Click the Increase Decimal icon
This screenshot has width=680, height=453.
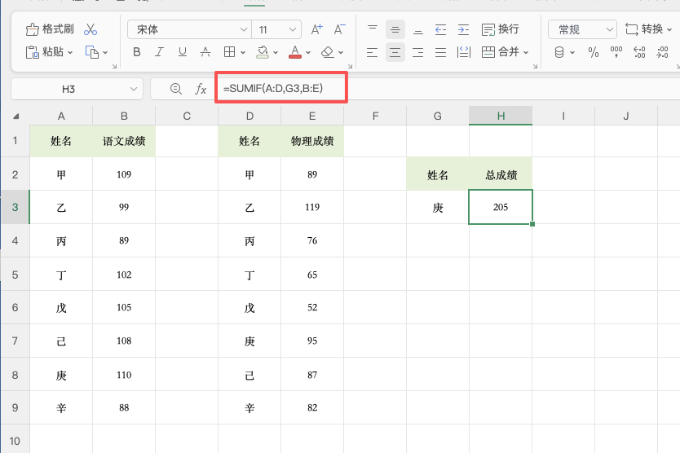coord(639,52)
